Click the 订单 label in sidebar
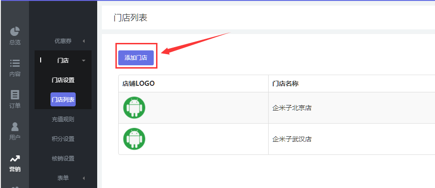Screen dimensions: 435x188 click(14, 106)
